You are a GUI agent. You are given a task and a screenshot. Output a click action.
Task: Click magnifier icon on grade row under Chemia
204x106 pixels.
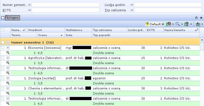pyautogui.click(x=8, y=93)
